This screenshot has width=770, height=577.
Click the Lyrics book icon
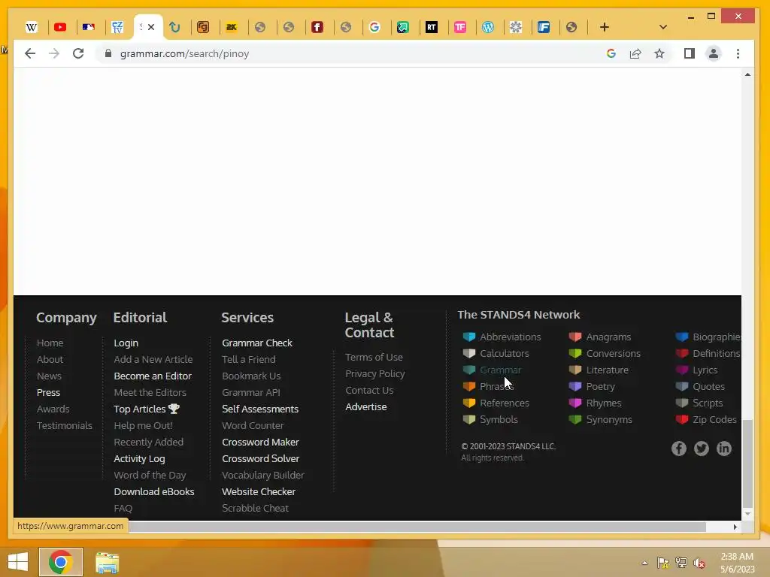(x=681, y=370)
